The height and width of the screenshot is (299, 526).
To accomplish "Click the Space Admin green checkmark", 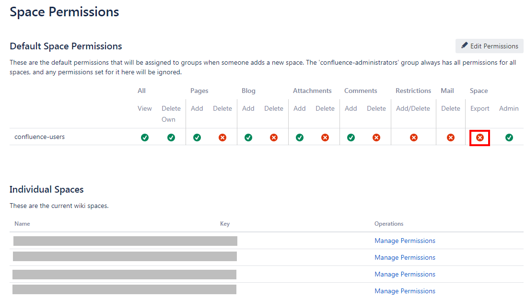I will 509,138.
